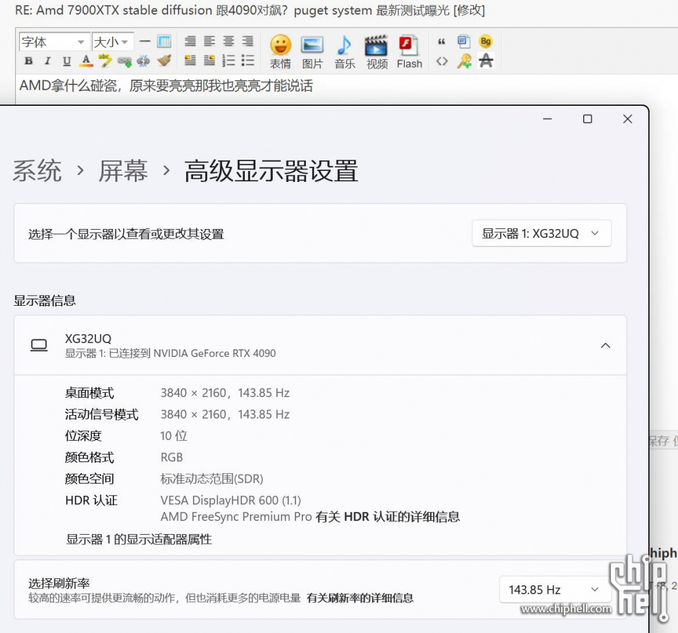Maximize the Settings window
This screenshot has height=633, width=678.
(587, 119)
